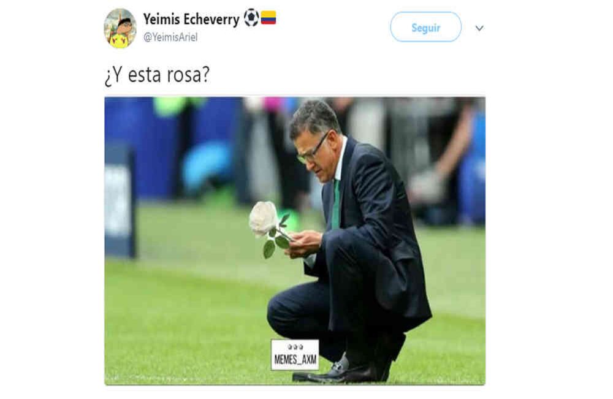Click the Colombian flag emoji
This screenshot has width=613, height=399.
[268, 18]
